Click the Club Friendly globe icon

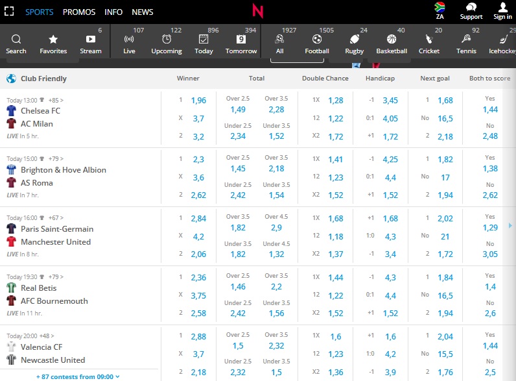pos(11,79)
